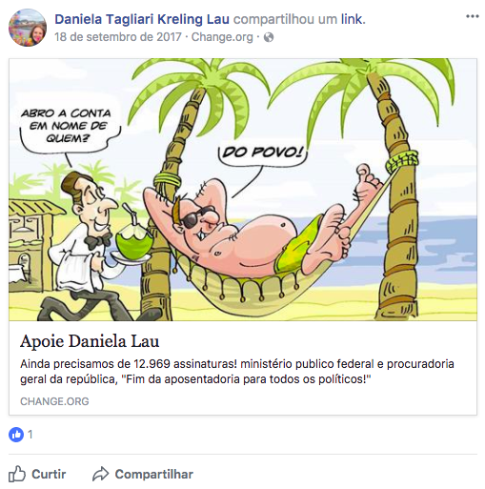Share the post with Compartilhar label
This screenshot has width=485, height=489.
[154, 475]
